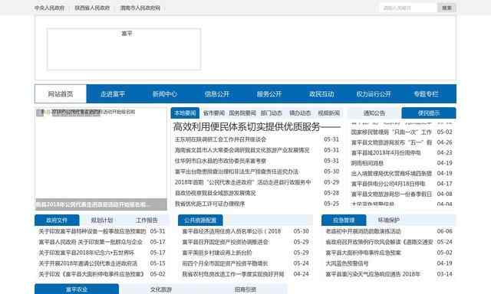Open 大风蓝色预警信号 item
491x294 pixels.
coord(348,263)
